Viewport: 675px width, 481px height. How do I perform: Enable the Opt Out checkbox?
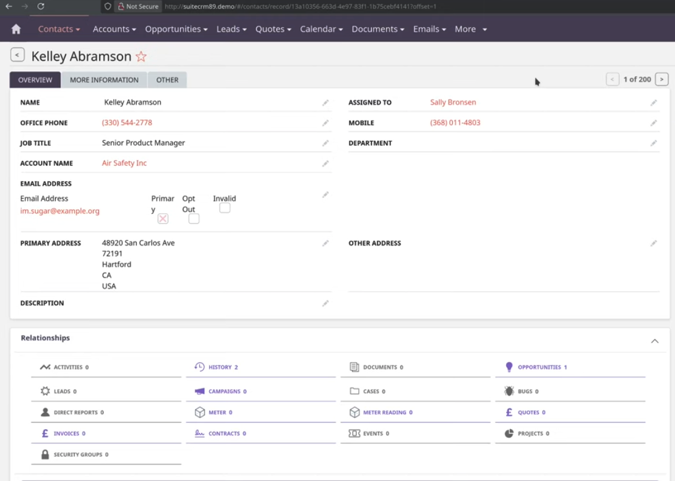tap(194, 219)
